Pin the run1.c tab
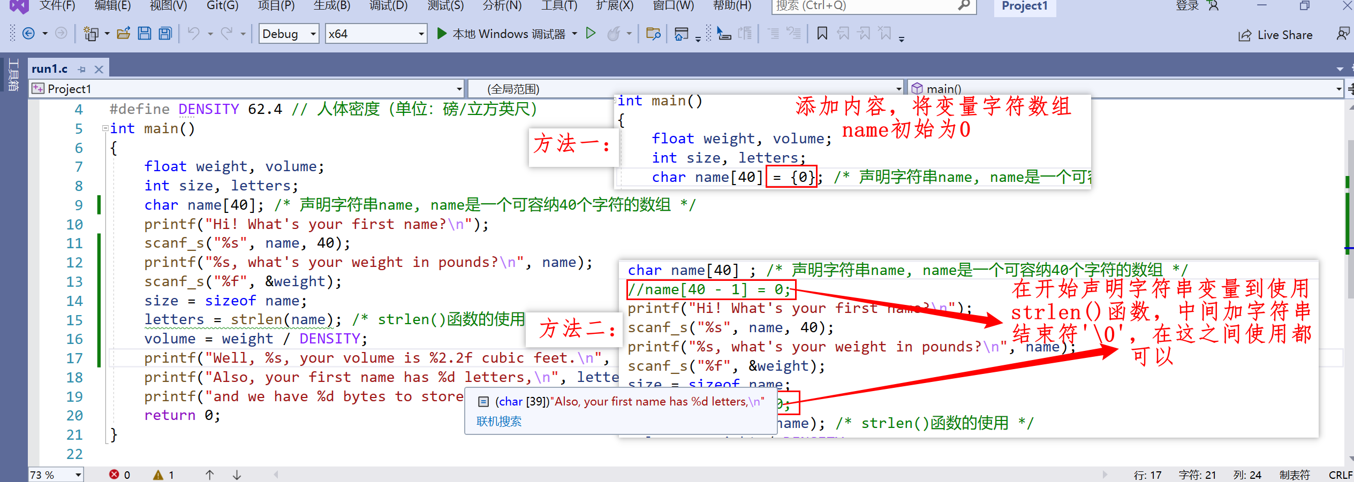This screenshot has width=1354, height=482. (x=81, y=69)
